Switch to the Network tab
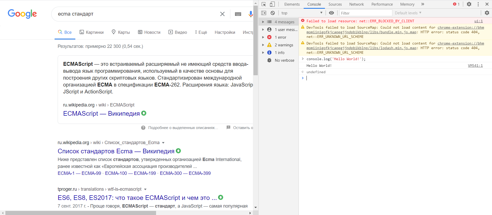Screen dimensions: 492x215 tap(356, 4)
